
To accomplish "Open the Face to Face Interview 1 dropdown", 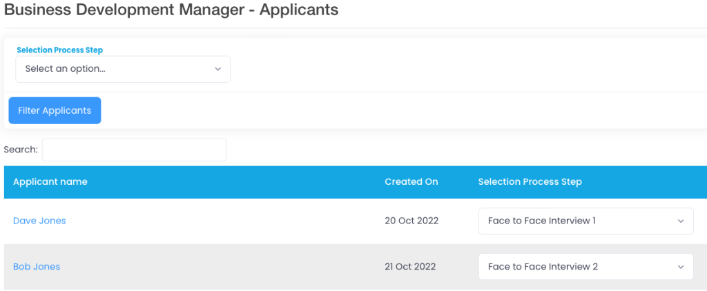I will 585,221.
